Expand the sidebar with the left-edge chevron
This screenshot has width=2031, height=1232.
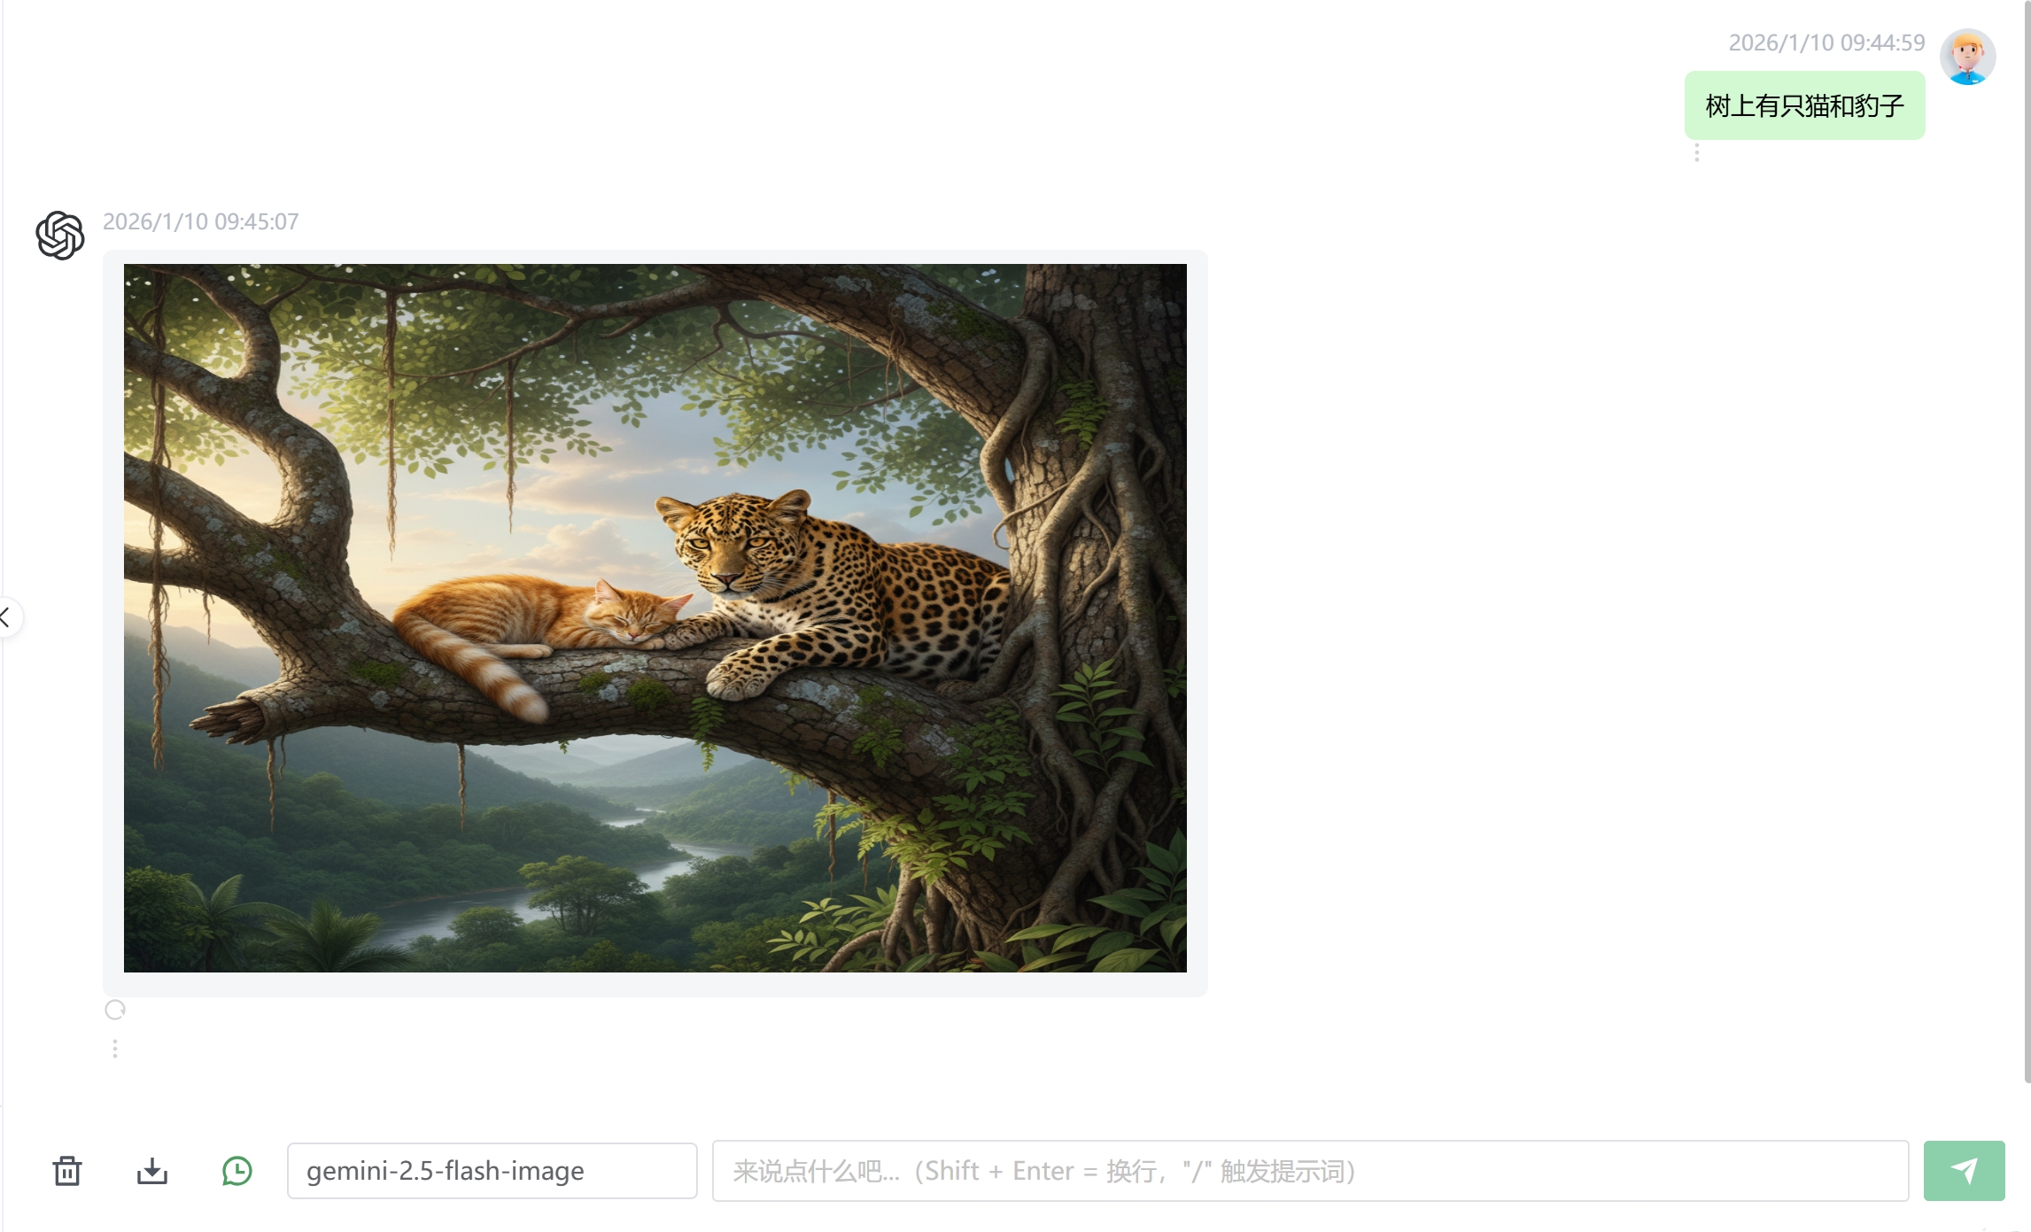[x=7, y=617]
